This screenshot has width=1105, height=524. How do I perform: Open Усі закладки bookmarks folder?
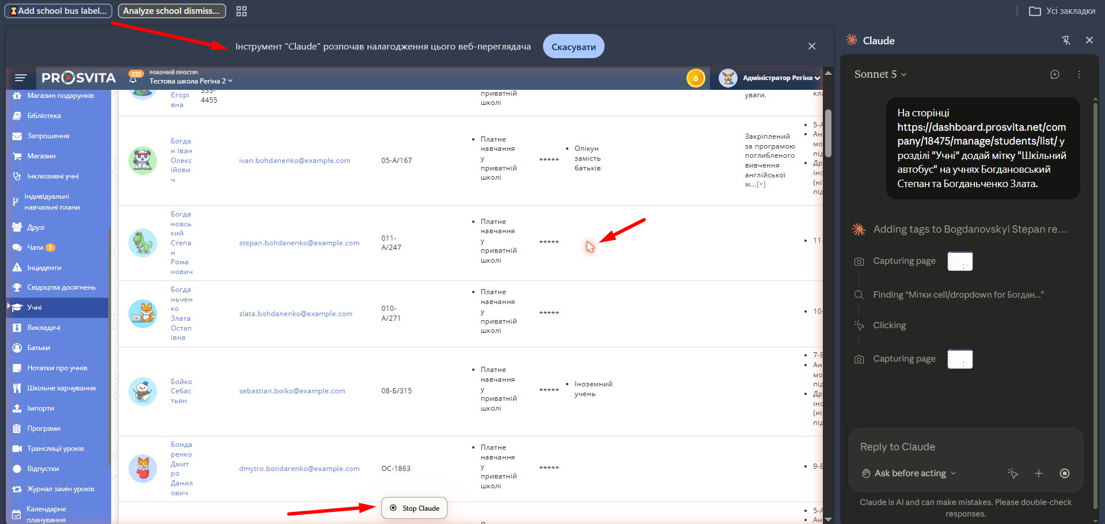click(1062, 11)
